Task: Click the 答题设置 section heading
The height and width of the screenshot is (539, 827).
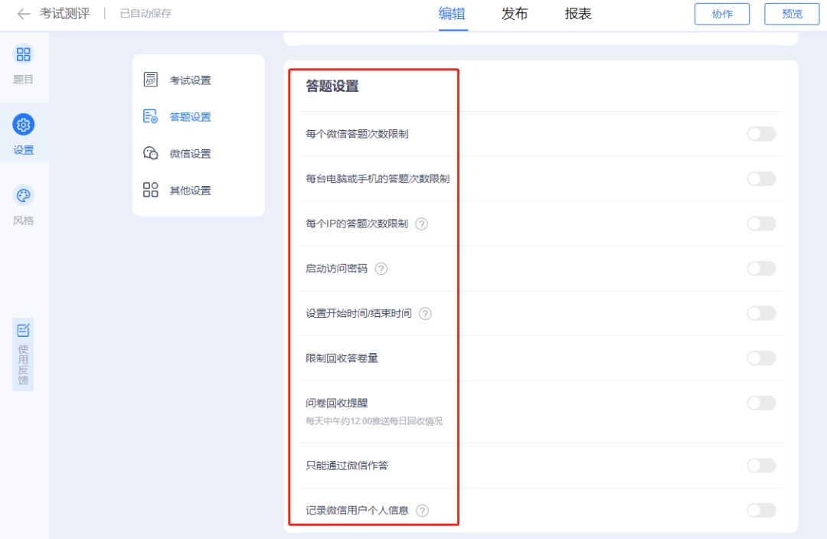Action: click(x=332, y=86)
